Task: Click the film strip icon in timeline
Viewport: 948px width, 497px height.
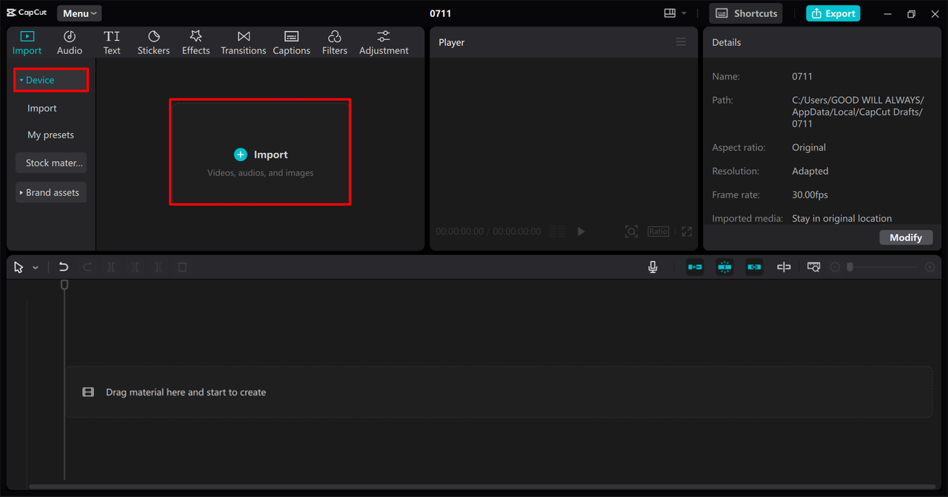Action: [x=88, y=392]
